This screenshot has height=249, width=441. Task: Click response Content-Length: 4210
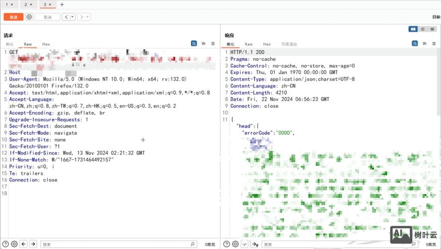click(259, 93)
